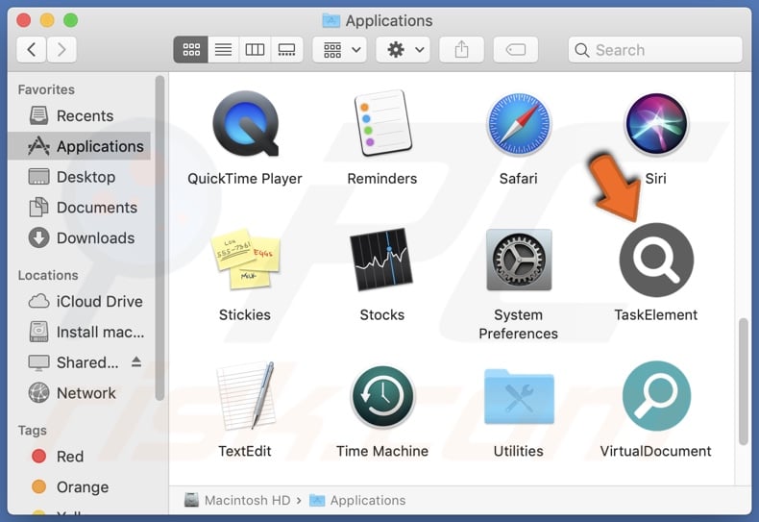Click the main file list scrollbar
The image size is (759, 522).
point(744,381)
